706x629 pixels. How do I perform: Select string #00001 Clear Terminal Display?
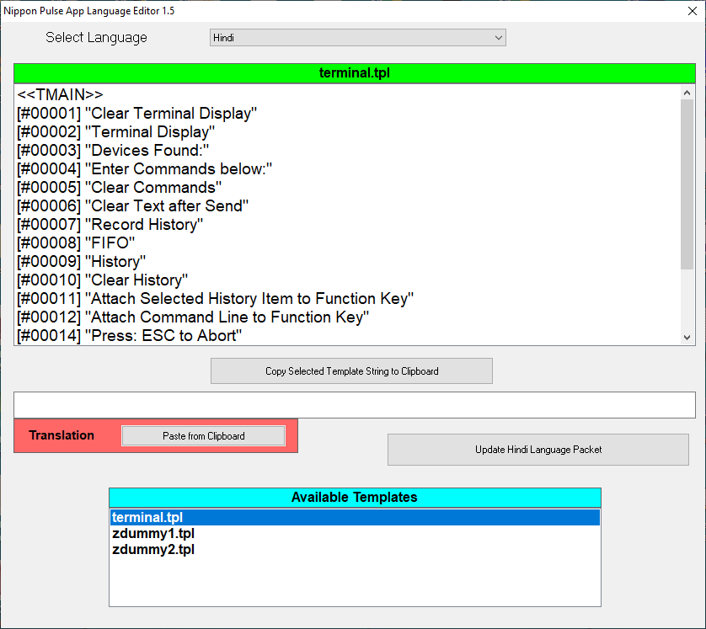click(x=348, y=114)
